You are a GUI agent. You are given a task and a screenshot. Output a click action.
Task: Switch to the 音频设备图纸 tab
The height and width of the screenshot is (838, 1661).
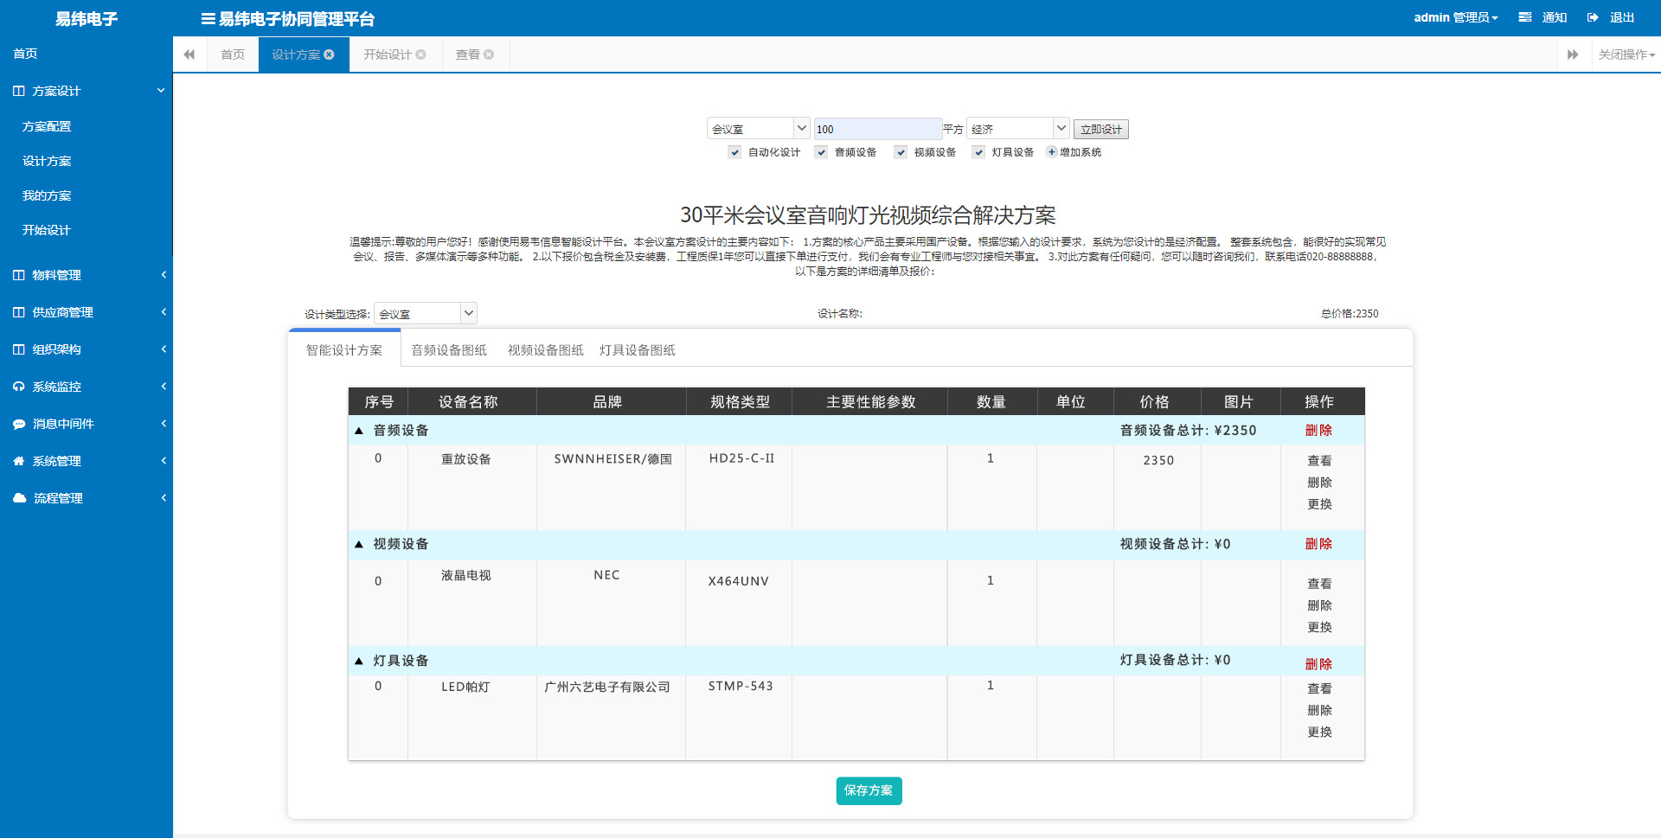(x=449, y=350)
